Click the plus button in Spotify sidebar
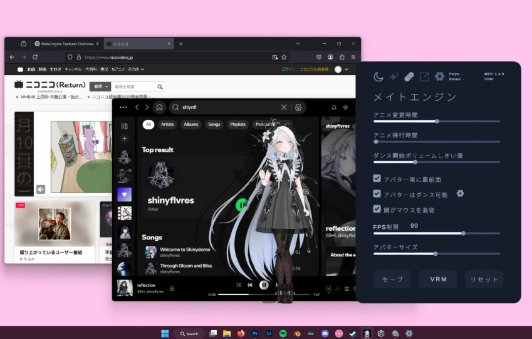This screenshot has height=339, width=532. pos(125,138)
